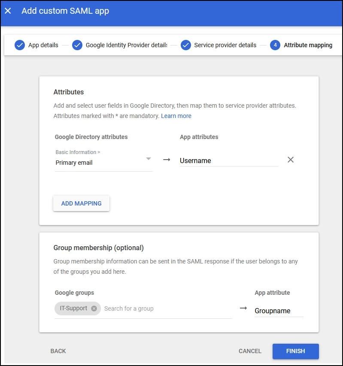The image size is (343, 366).
Task: Click the App attributes column label
Action: click(199, 137)
